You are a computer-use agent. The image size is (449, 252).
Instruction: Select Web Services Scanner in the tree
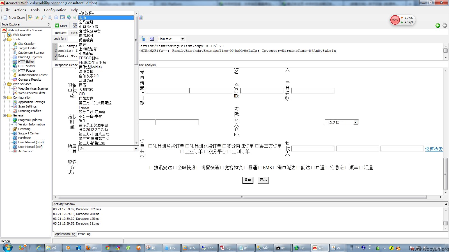33,88
